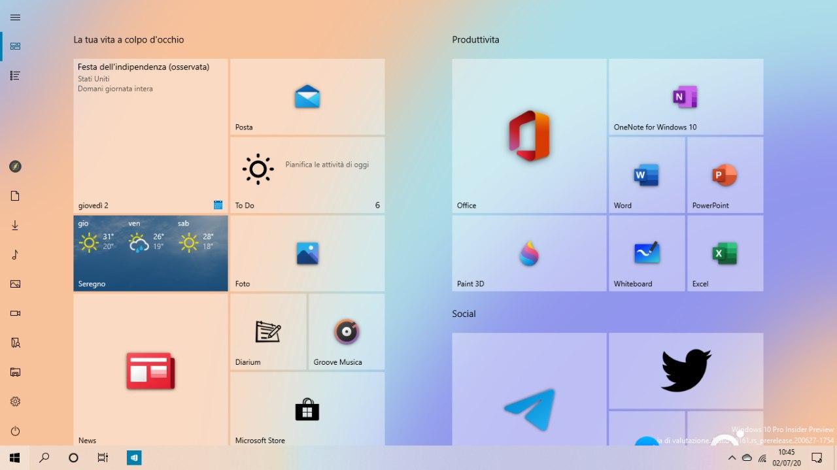Show hidden tray icons with the chevron
The image size is (837, 470).
click(732, 458)
